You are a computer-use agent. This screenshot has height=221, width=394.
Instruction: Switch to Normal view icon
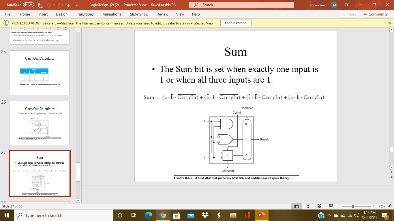click(296, 206)
